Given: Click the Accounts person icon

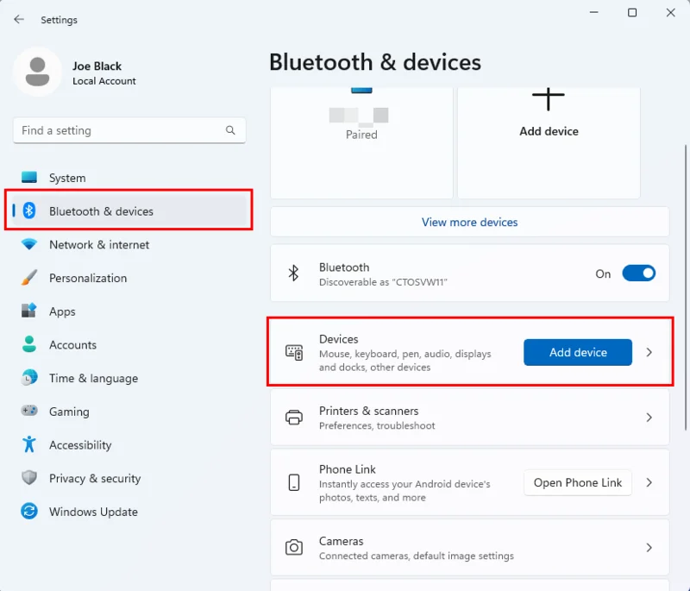Looking at the screenshot, I should coord(29,344).
